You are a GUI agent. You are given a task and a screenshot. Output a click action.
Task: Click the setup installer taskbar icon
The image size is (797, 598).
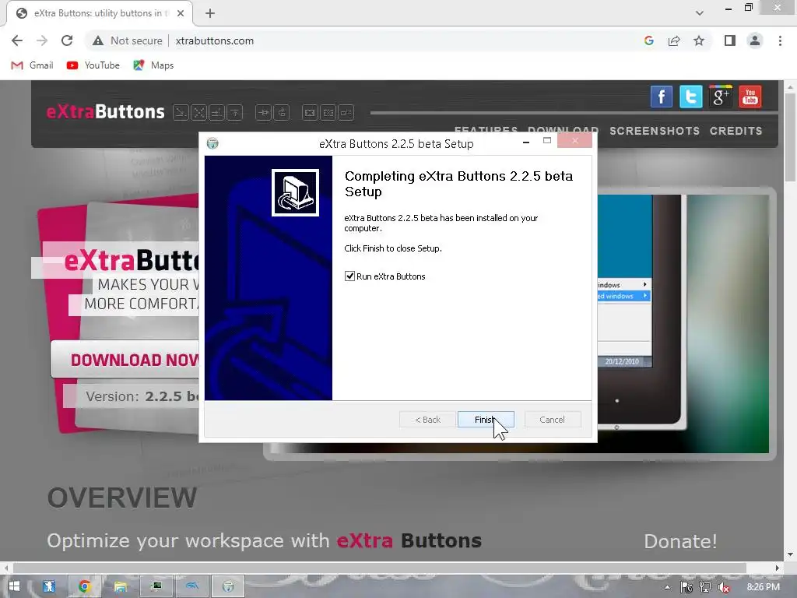(x=228, y=586)
